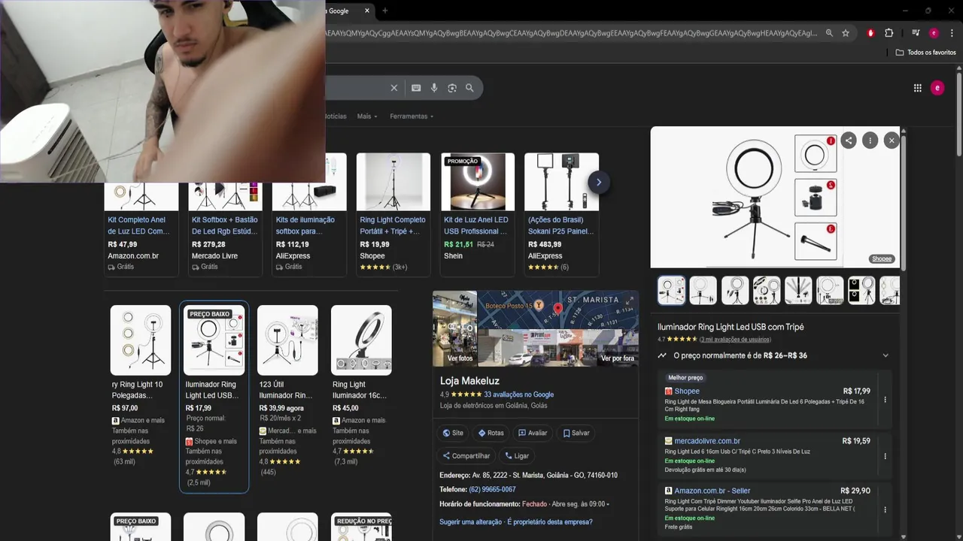The width and height of the screenshot is (963, 541).
Task: Open more options for the Amazon.com.br offer
Action: [x=885, y=509]
